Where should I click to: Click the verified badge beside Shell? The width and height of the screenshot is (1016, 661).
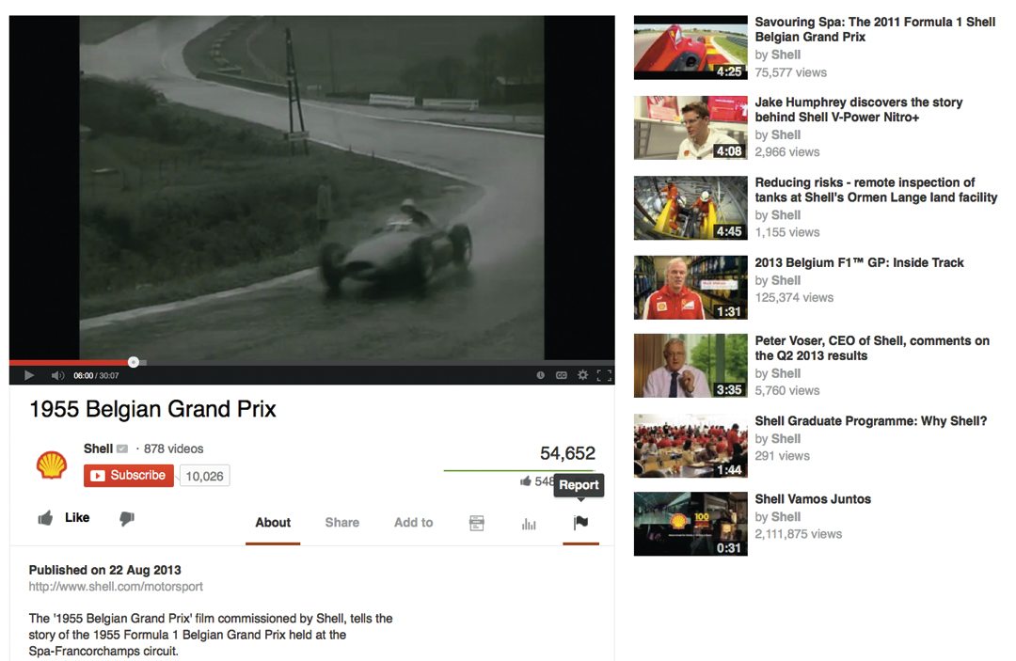121,449
